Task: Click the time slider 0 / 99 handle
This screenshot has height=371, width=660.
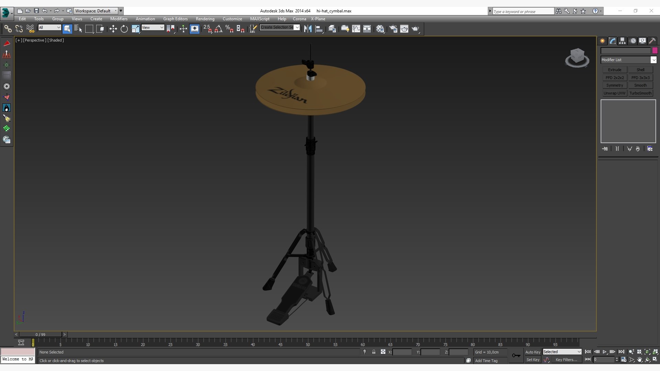Action: point(41,335)
